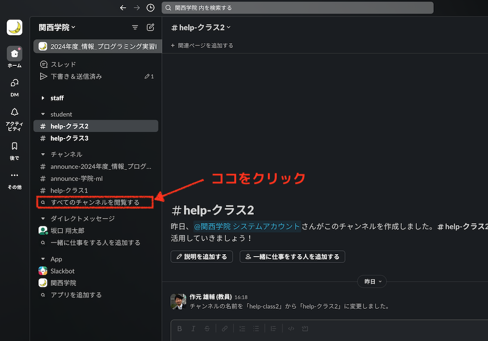
Task: Open the 昨日 date divider dropdown
Action: pos(372,281)
